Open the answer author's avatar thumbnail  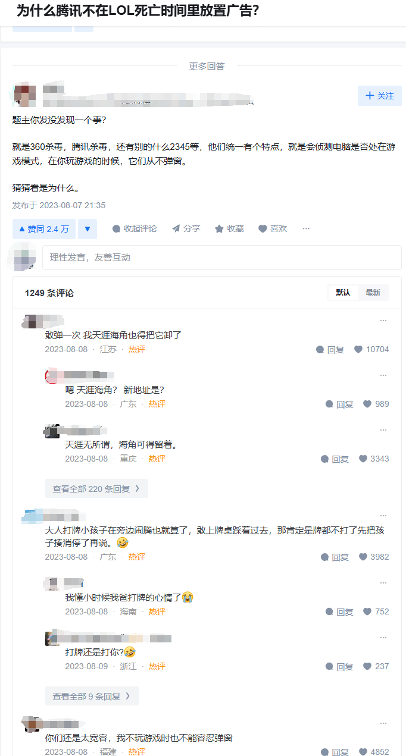[x=24, y=95]
